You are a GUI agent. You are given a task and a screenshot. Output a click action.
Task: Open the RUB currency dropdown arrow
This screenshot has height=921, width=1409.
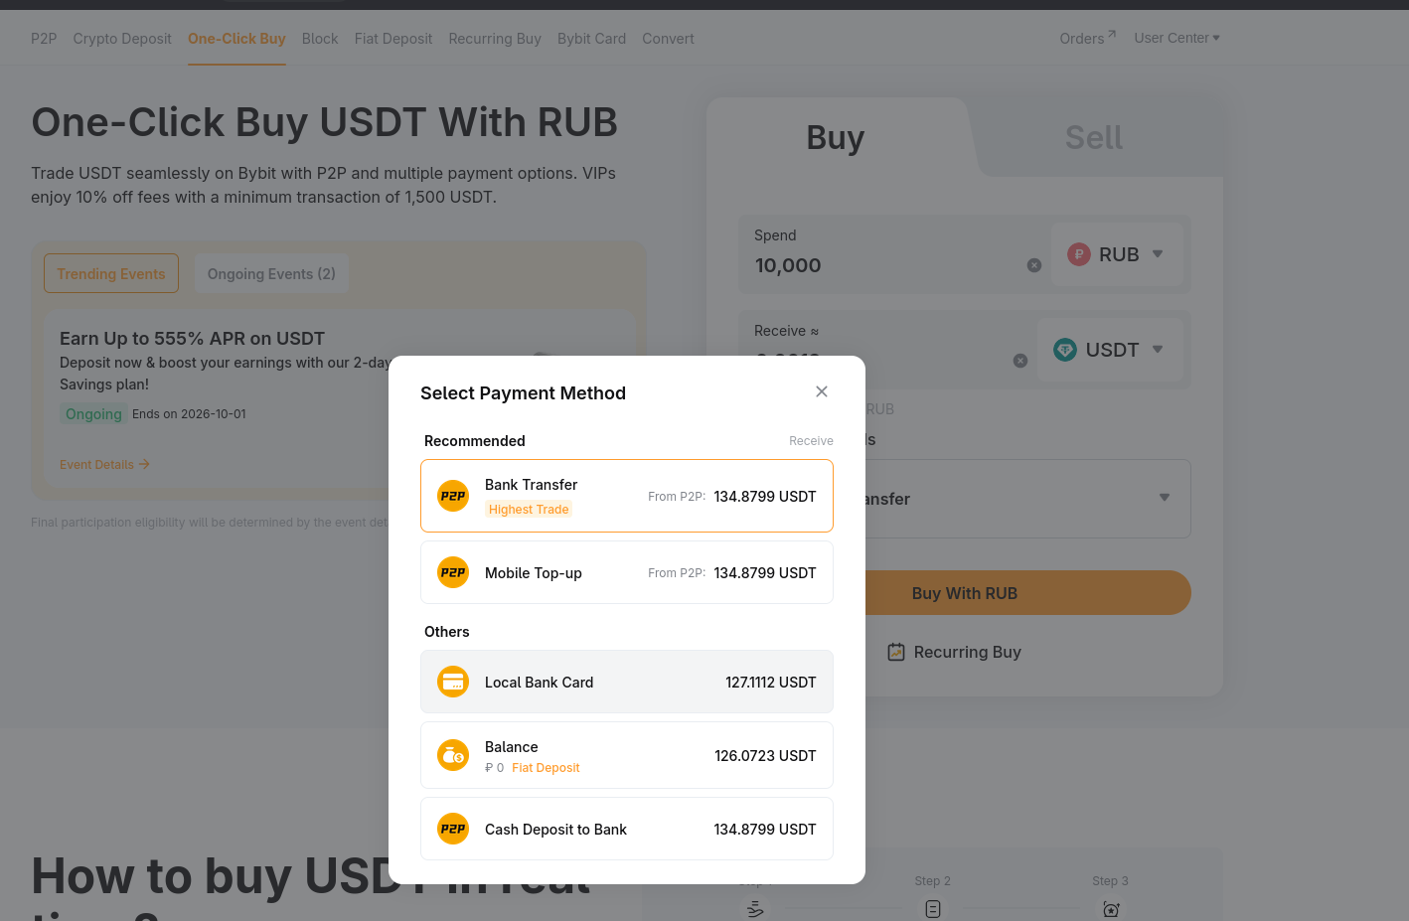[x=1158, y=254]
